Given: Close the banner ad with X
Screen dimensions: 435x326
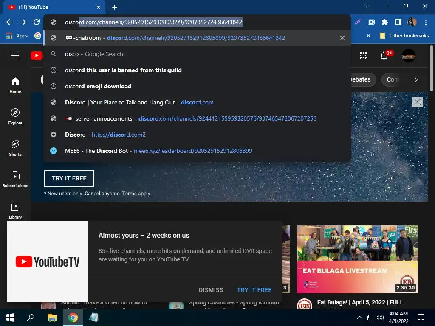Looking at the screenshot, I should [x=417, y=102].
